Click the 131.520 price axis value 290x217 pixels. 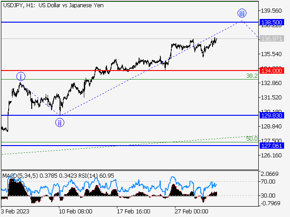click(271, 98)
